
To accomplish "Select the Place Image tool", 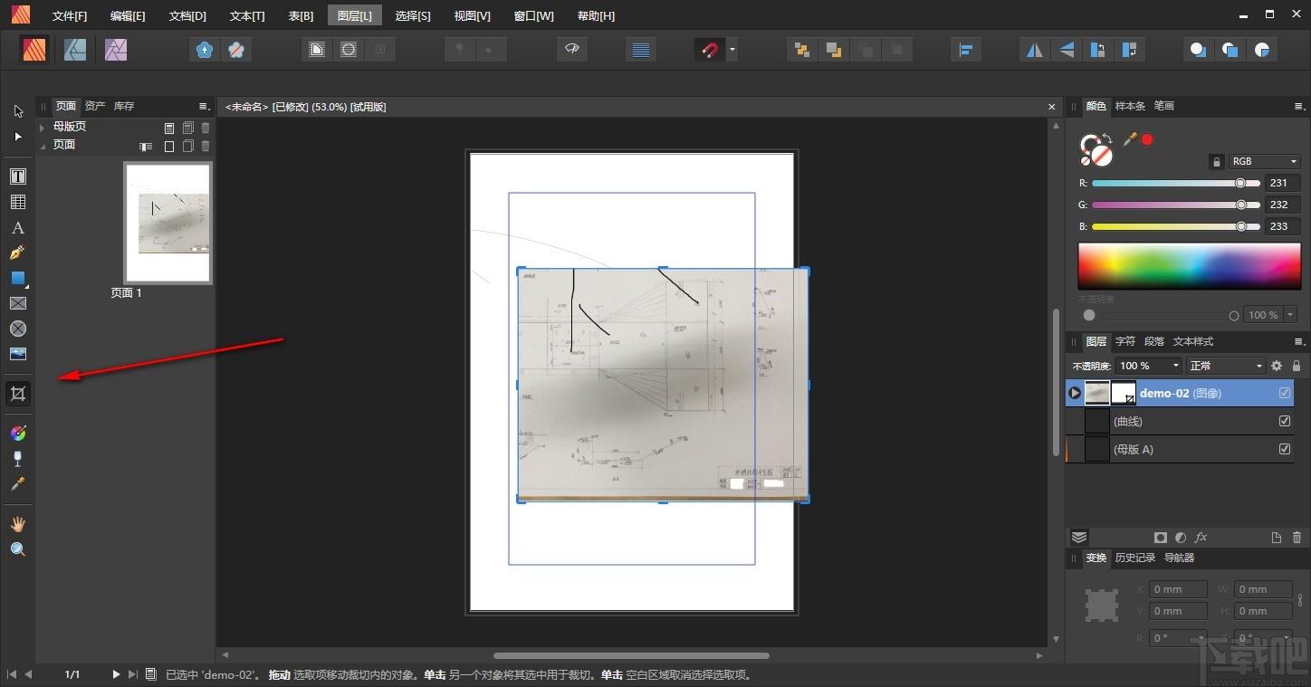I will (18, 354).
